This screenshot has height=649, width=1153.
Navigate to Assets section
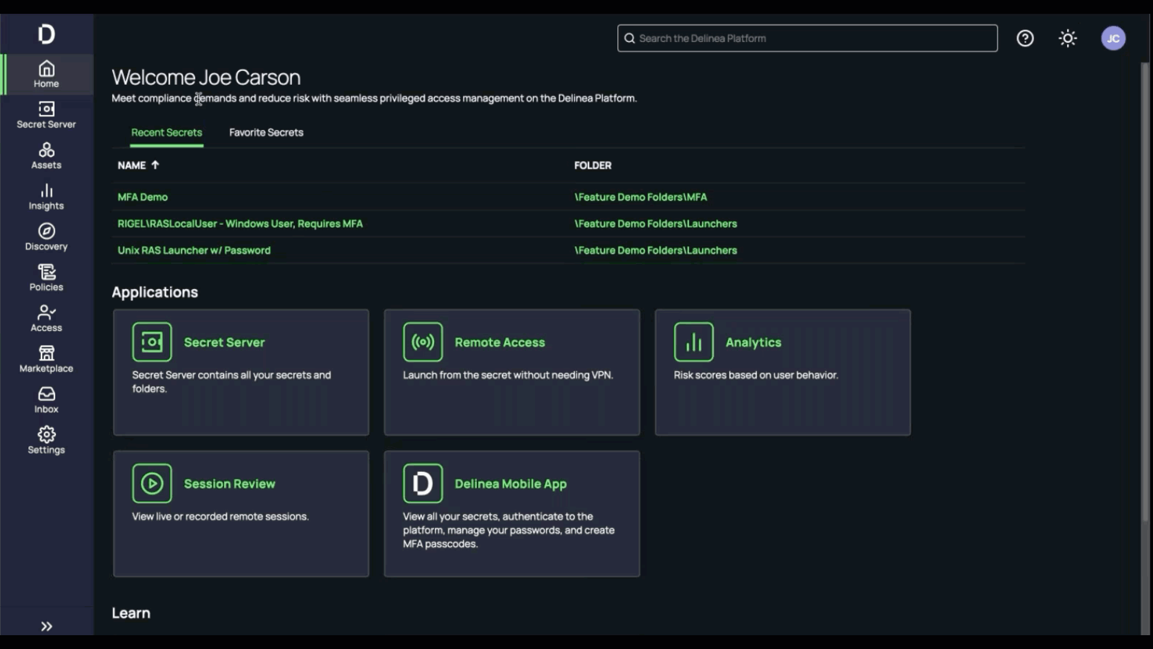[46, 155]
